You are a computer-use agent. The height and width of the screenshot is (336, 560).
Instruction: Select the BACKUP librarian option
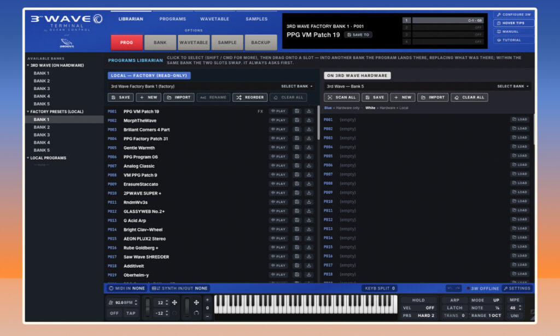click(261, 42)
